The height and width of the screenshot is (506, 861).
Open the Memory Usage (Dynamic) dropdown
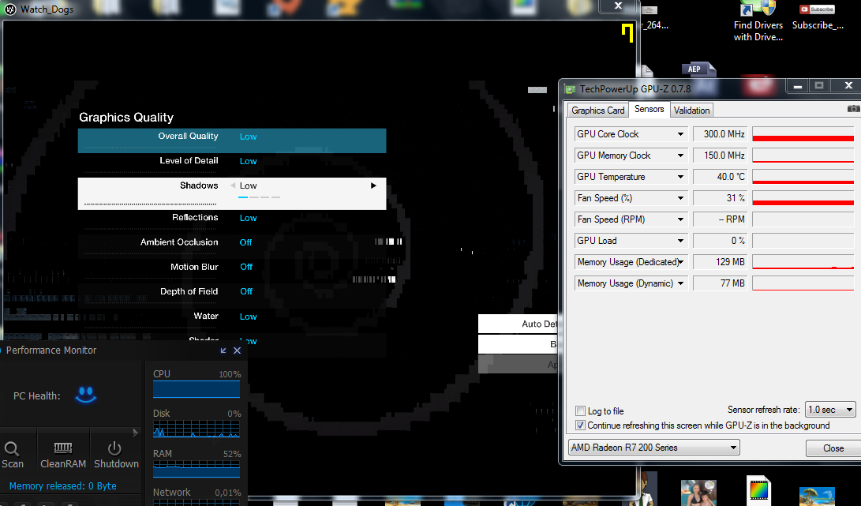pyautogui.click(x=680, y=283)
